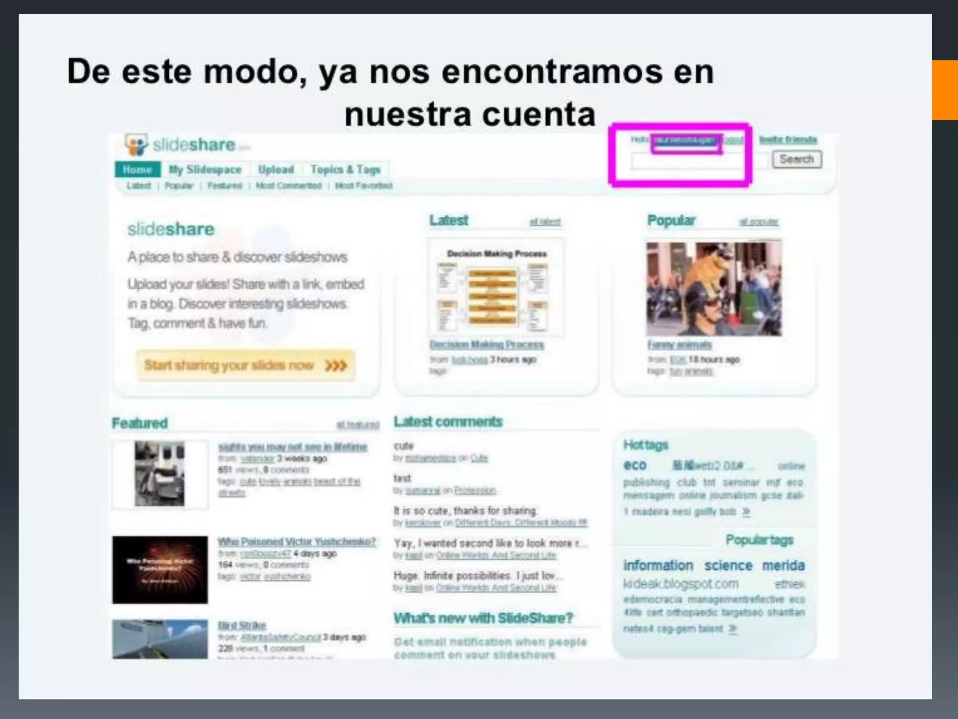This screenshot has height=719, width=958.
Task: Click the Bird Strike airplane thumbnail
Action: [x=160, y=639]
